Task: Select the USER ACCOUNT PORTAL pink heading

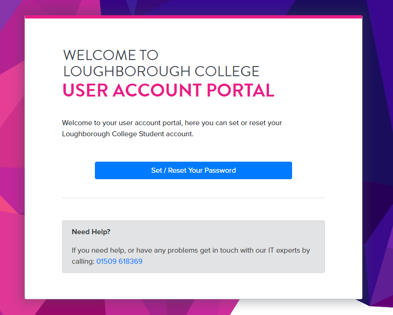Action: tap(168, 90)
